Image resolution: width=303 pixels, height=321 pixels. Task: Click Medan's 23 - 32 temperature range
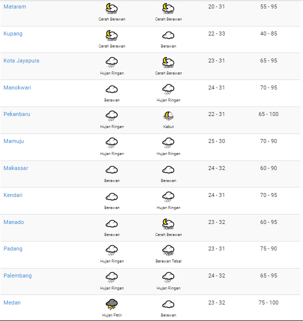click(x=217, y=303)
